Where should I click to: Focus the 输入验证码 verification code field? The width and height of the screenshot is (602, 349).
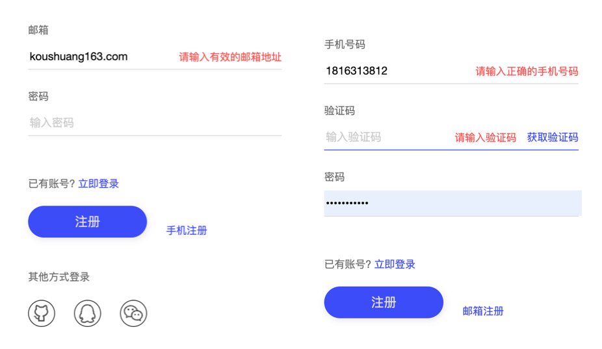point(384,138)
